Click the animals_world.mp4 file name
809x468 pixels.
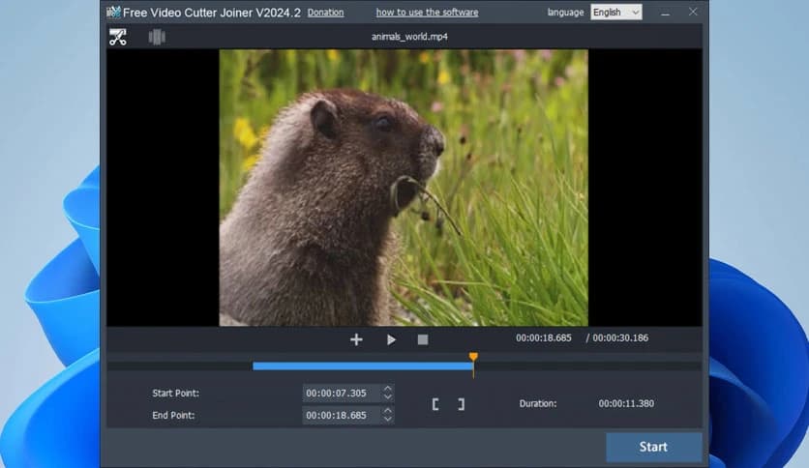(x=409, y=37)
